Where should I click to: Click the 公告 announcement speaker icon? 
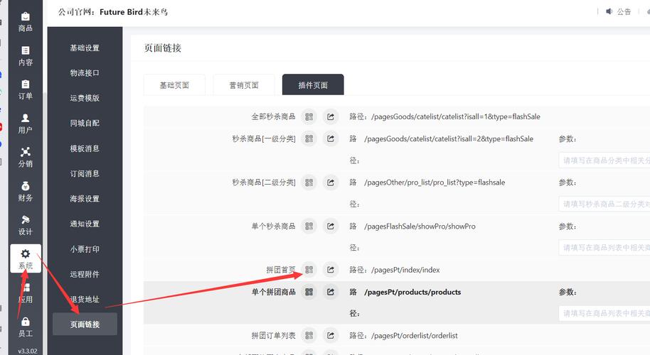point(609,11)
